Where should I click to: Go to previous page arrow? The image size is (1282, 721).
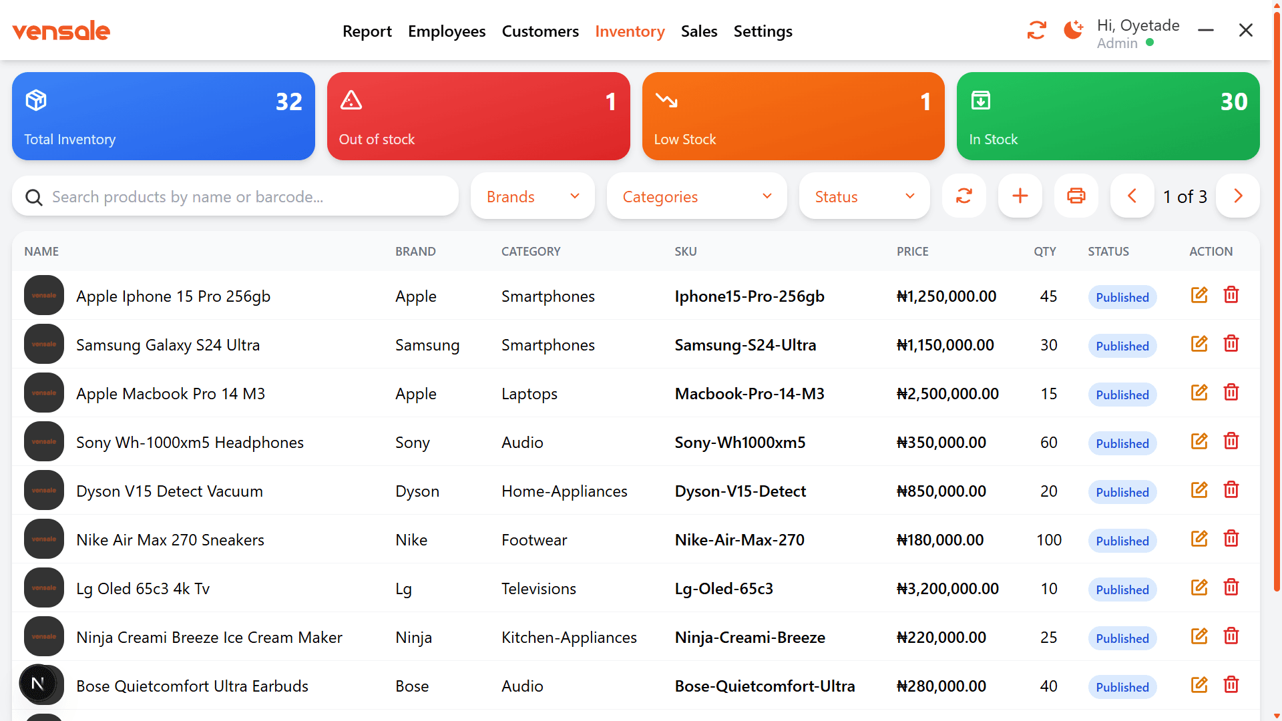(1132, 196)
